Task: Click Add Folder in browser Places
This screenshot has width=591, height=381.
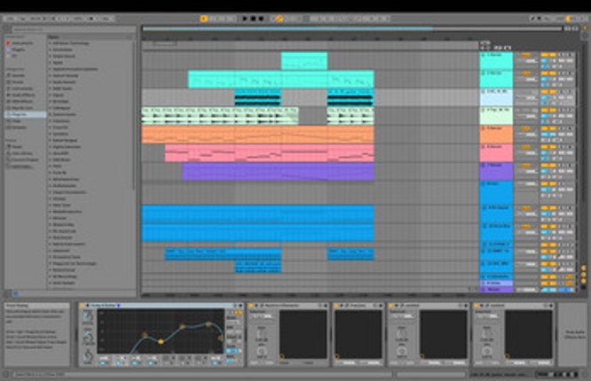Action: [x=20, y=166]
